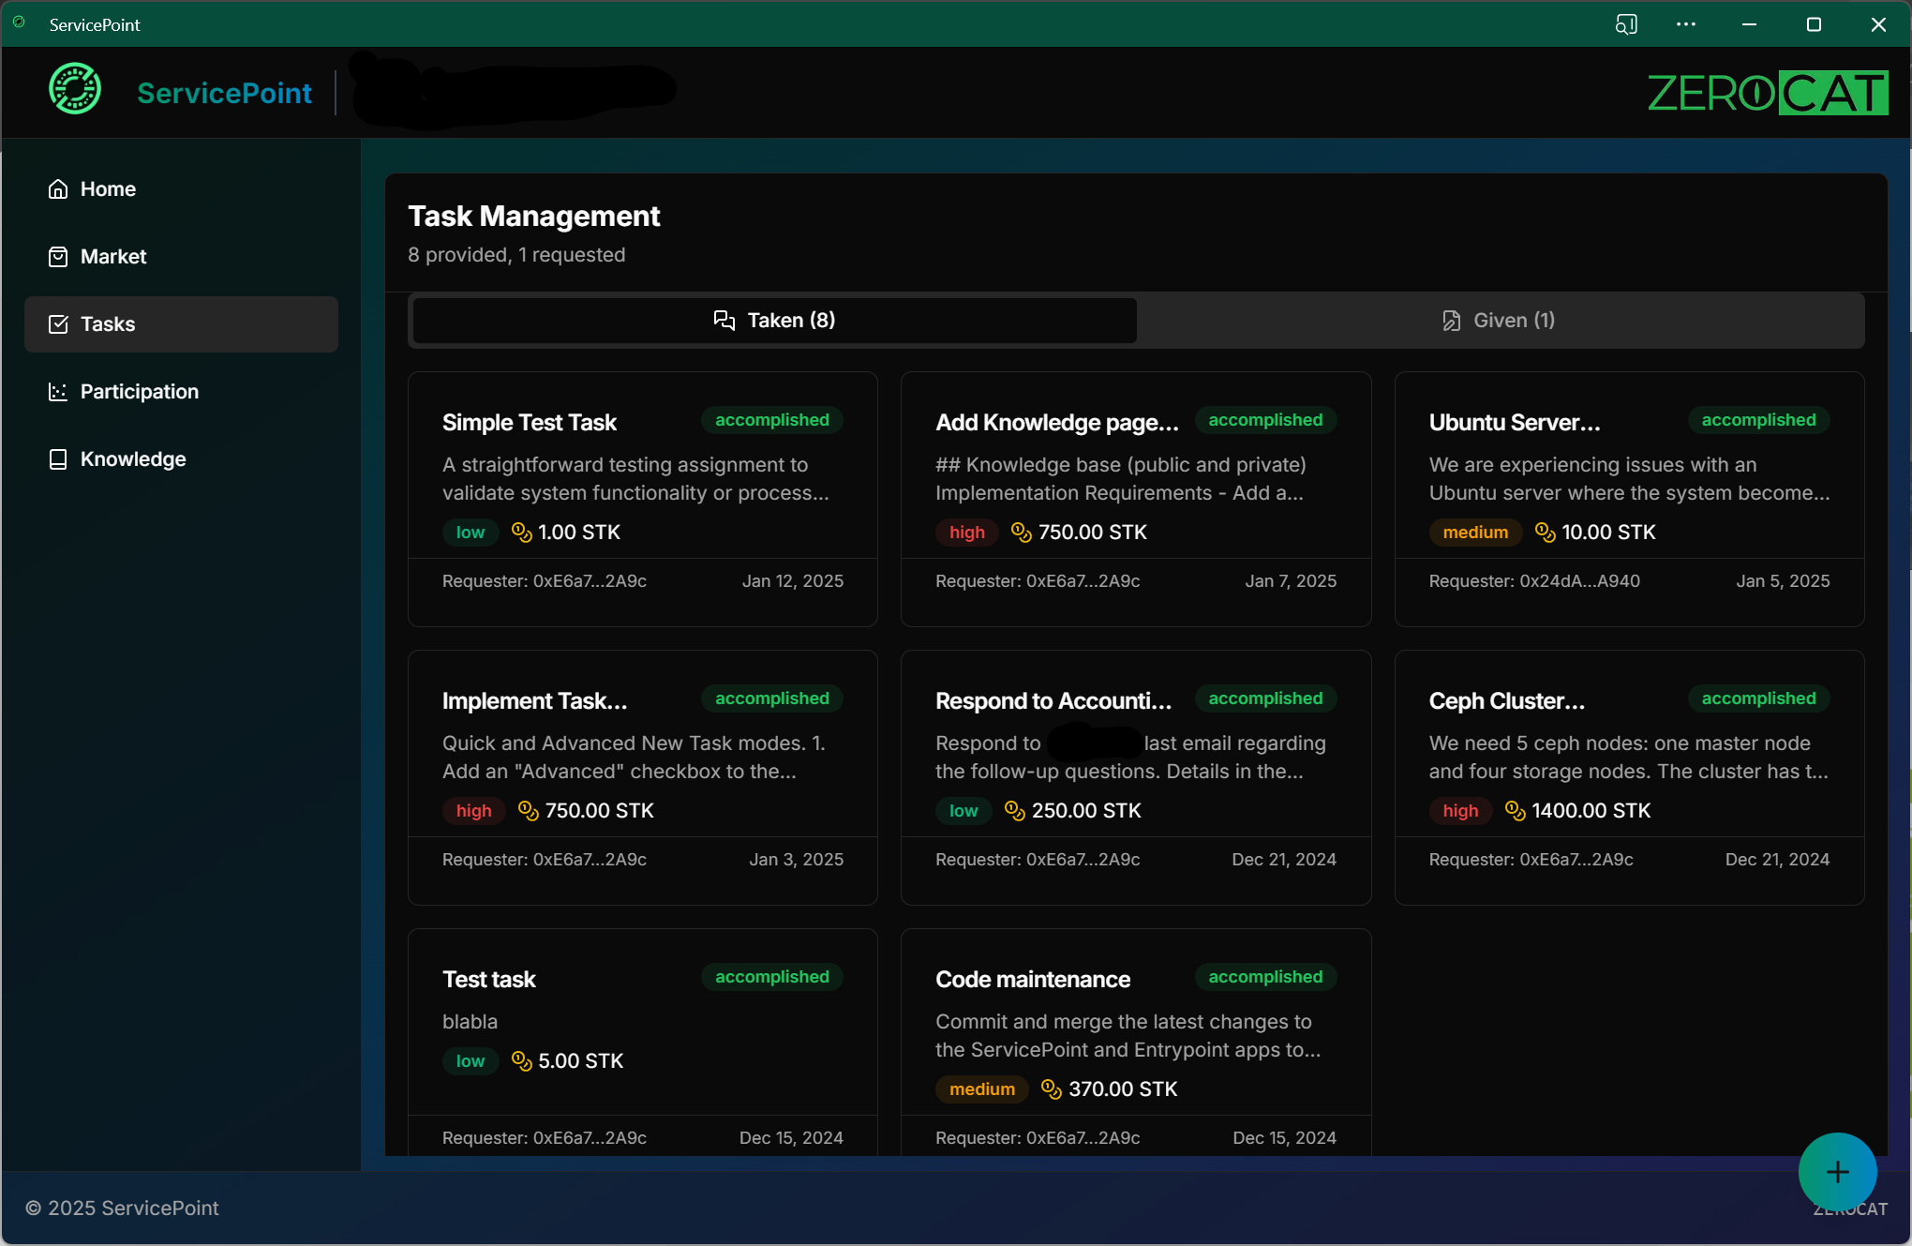This screenshot has width=1912, height=1246.
Task: Click accomplished badge on Code maintenance card
Action: coord(1265,977)
